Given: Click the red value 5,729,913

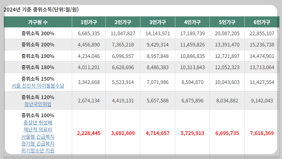Looking at the screenshot, I should tap(192, 133).
